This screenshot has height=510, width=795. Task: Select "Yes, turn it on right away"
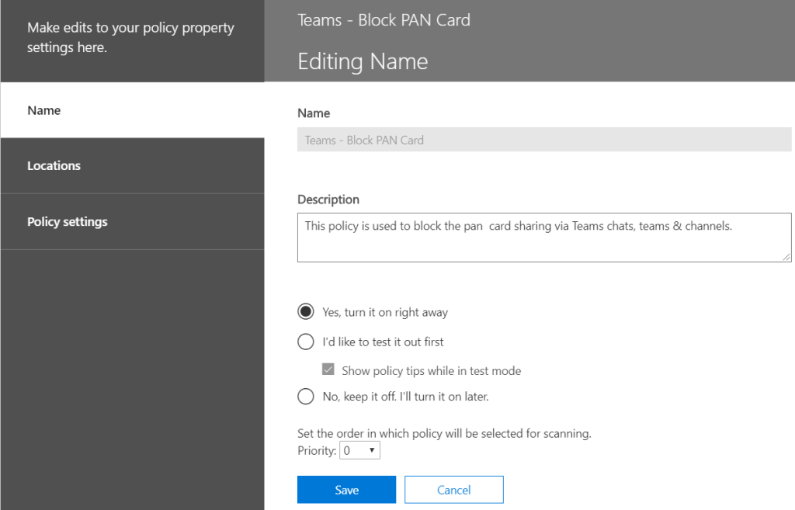pos(306,312)
